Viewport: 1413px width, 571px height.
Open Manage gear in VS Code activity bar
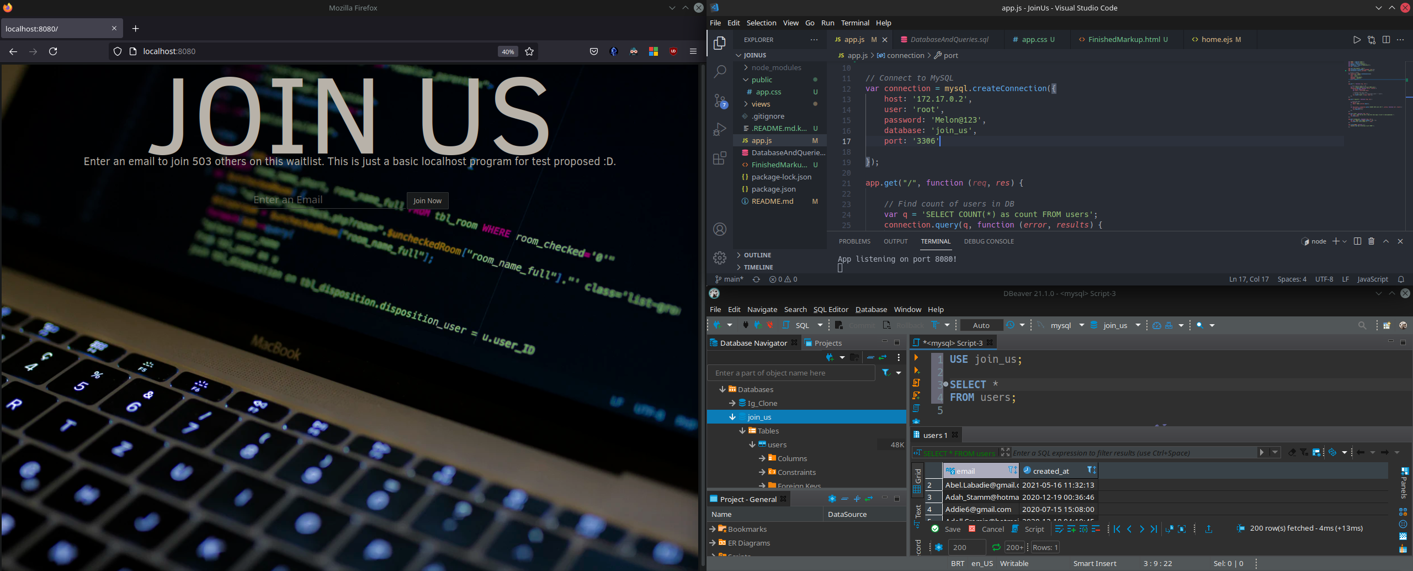click(x=720, y=257)
